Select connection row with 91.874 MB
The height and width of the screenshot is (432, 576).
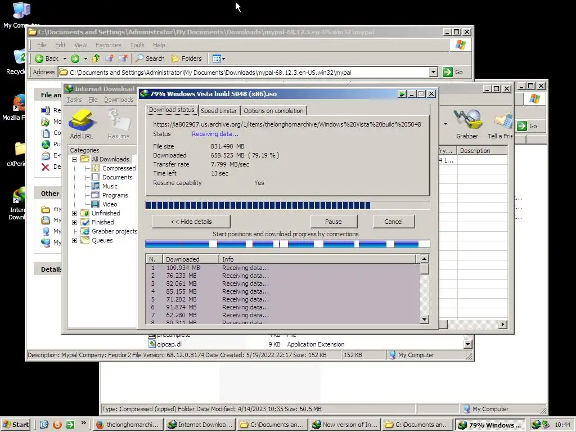point(283,307)
